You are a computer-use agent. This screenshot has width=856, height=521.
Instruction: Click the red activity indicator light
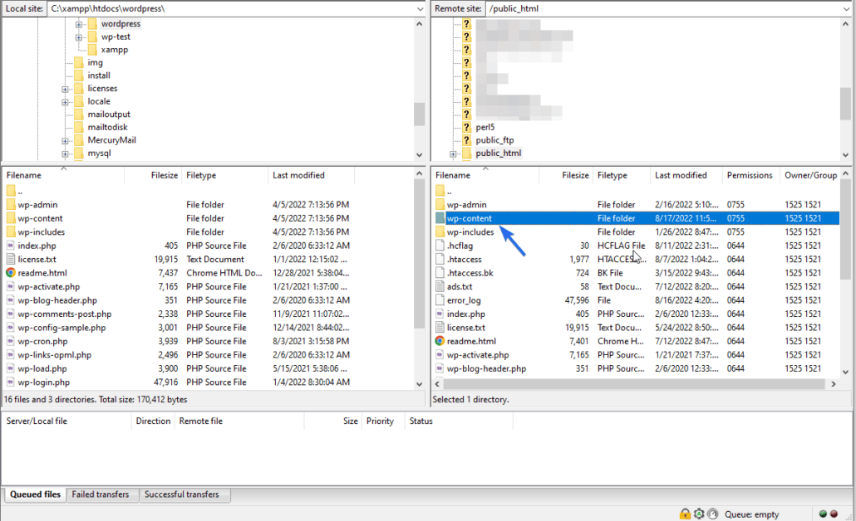tap(834, 514)
